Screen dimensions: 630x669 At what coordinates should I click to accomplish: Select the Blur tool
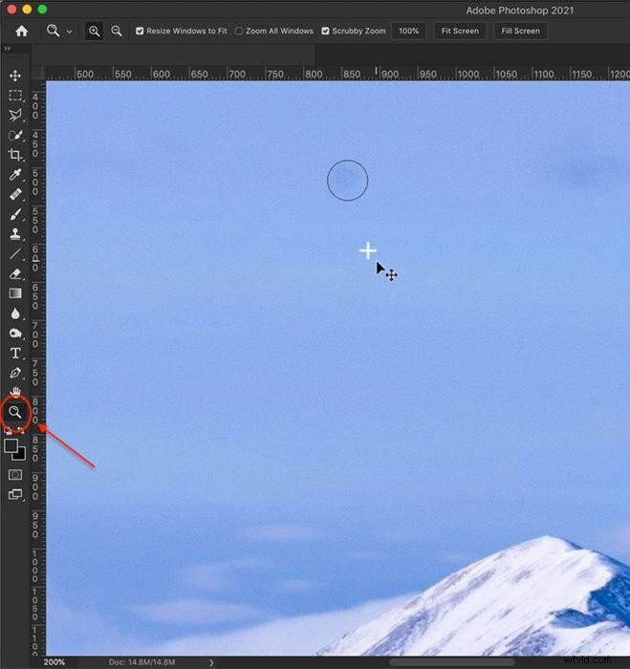pyautogui.click(x=15, y=313)
